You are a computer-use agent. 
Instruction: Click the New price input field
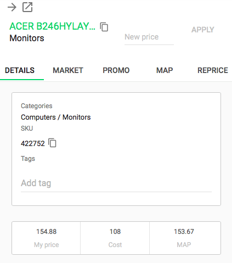[149, 37]
